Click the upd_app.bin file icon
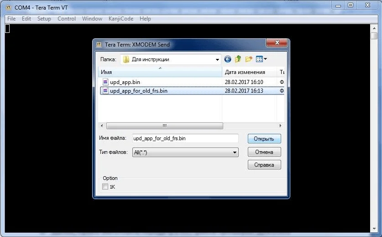This screenshot has width=382, height=237. coord(105,82)
